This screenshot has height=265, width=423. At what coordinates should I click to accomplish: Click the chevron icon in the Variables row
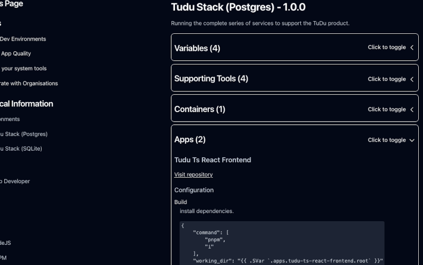click(x=412, y=48)
